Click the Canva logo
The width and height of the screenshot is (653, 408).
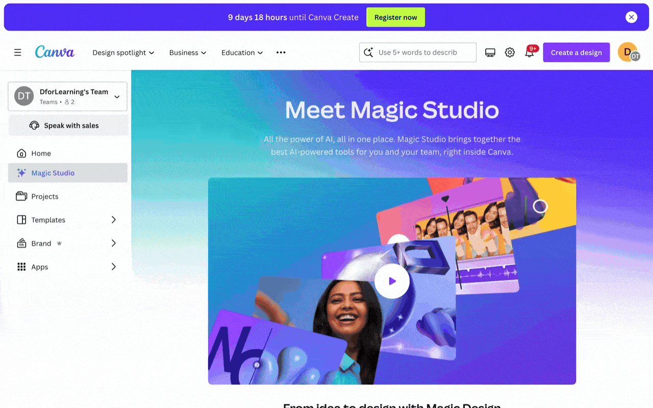pos(55,52)
